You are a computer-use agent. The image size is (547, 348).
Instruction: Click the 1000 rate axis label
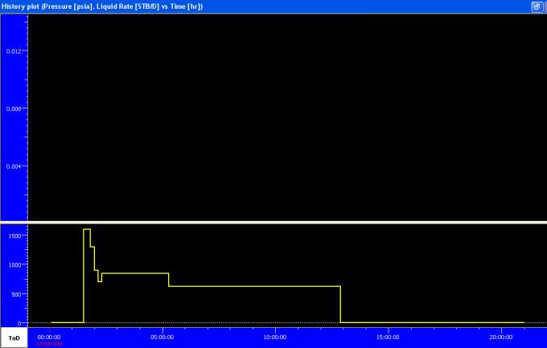tap(14, 264)
